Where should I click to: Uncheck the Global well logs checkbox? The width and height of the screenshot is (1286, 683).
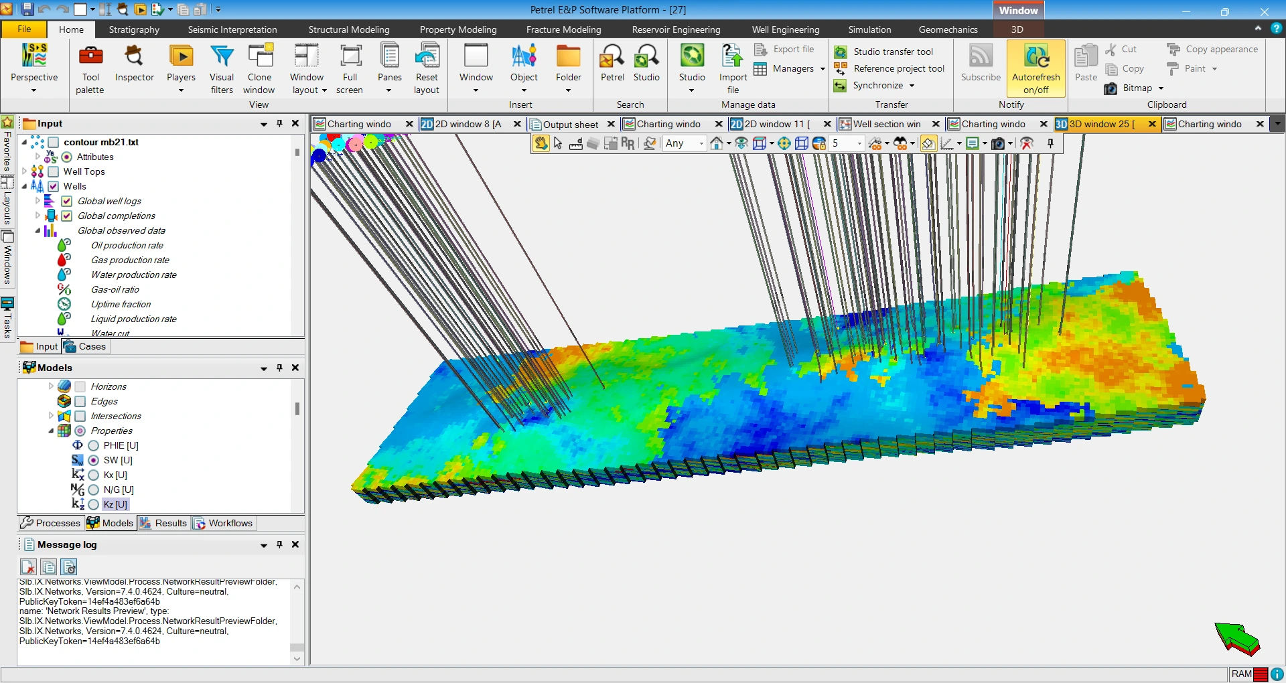67,201
